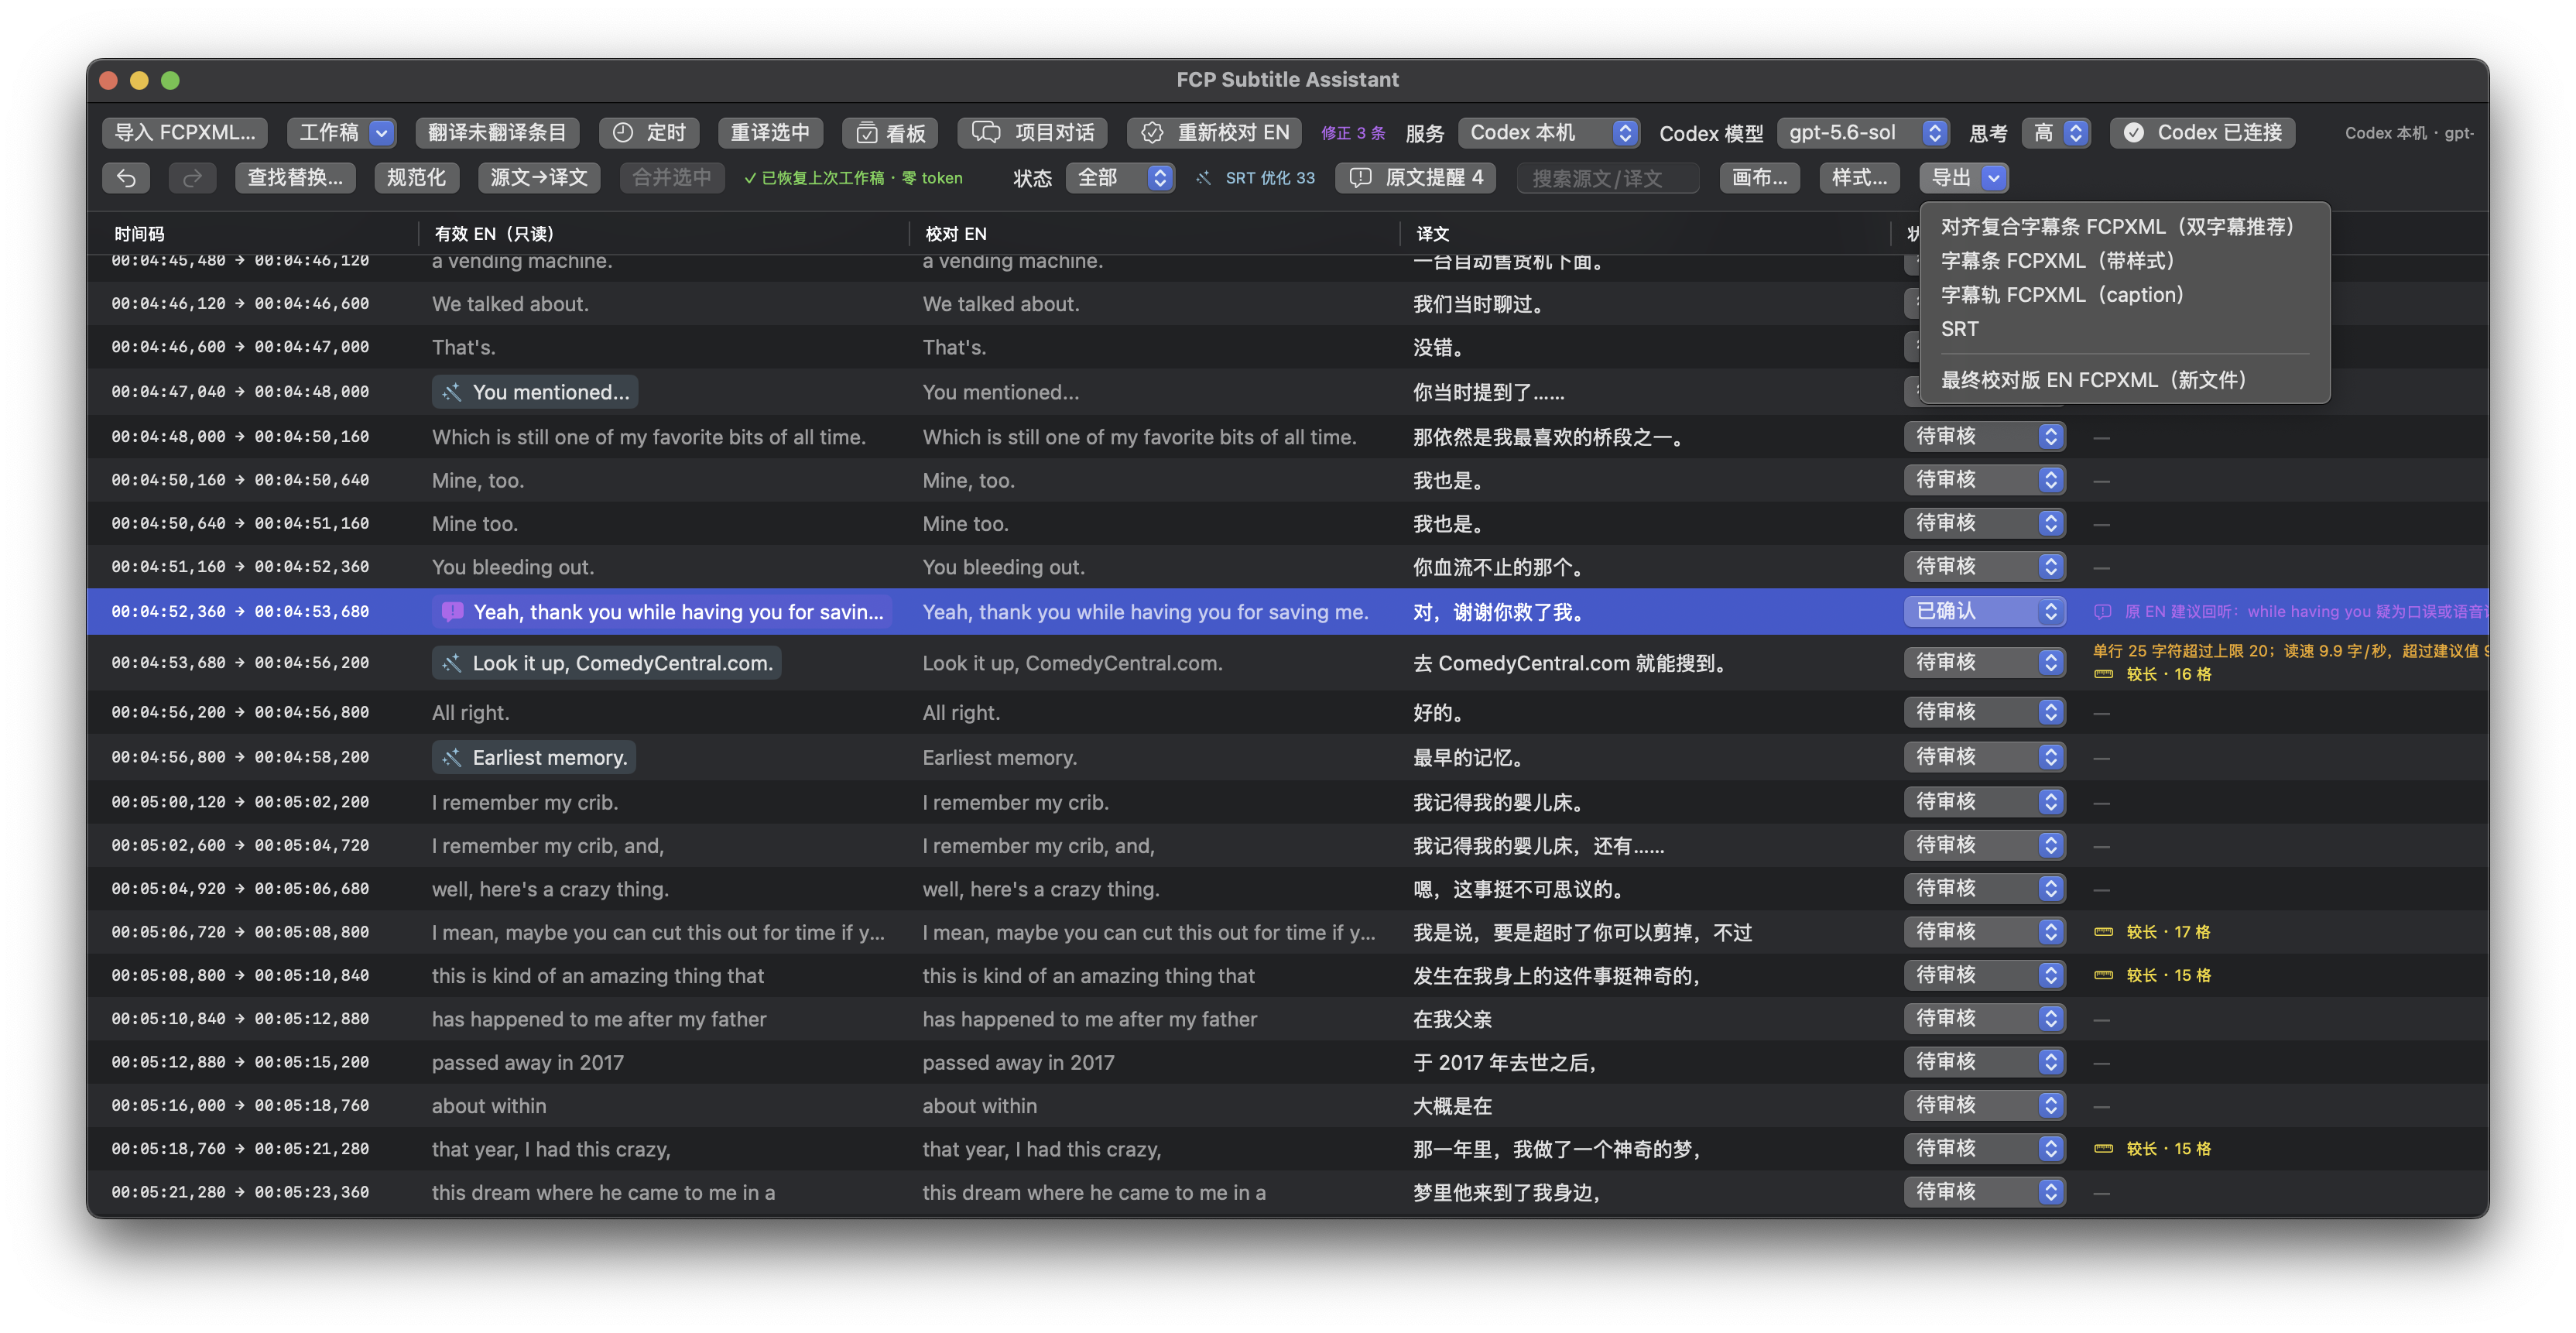The width and height of the screenshot is (2576, 1333).
Task: Open 项目对话 project chat
Action: pyautogui.click(x=1033, y=133)
